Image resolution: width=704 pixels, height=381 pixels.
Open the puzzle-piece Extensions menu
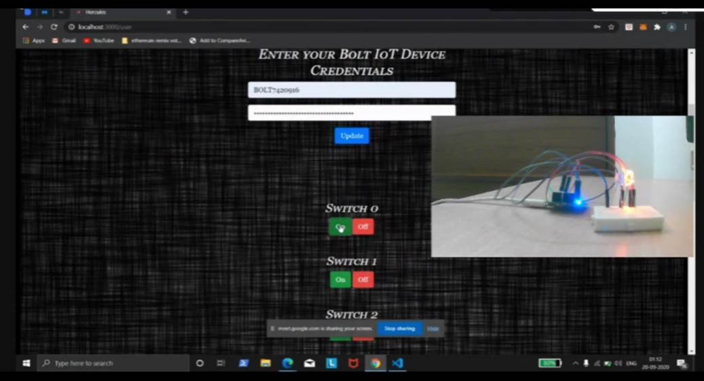click(x=657, y=27)
